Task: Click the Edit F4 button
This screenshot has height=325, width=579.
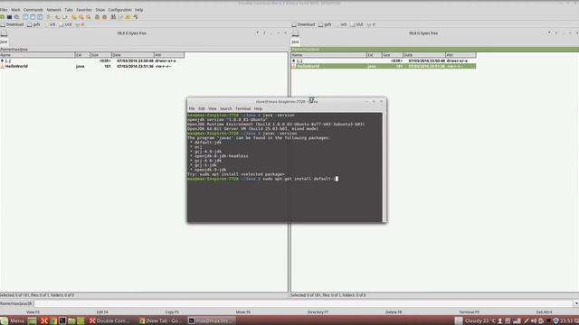Action: [102, 312]
